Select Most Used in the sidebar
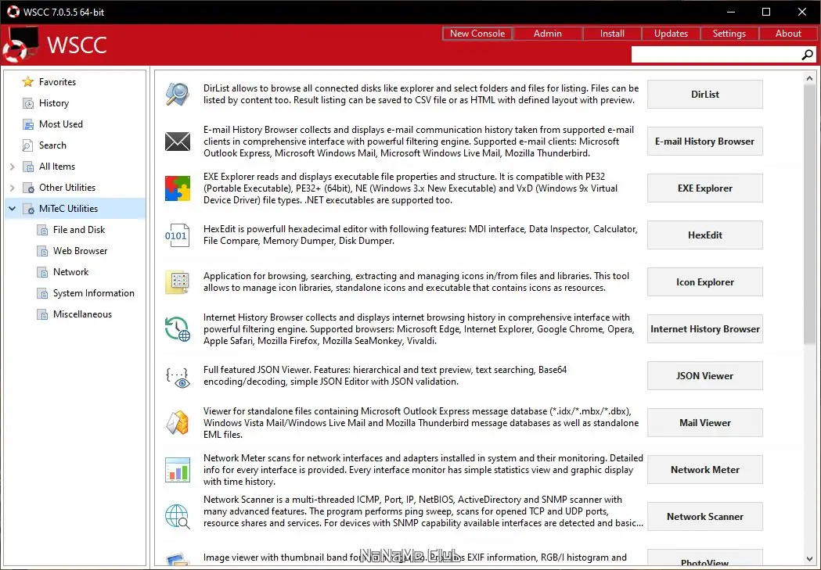 pyautogui.click(x=61, y=124)
